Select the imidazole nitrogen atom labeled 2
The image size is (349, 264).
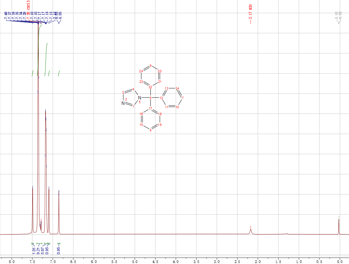click(x=124, y=103)
